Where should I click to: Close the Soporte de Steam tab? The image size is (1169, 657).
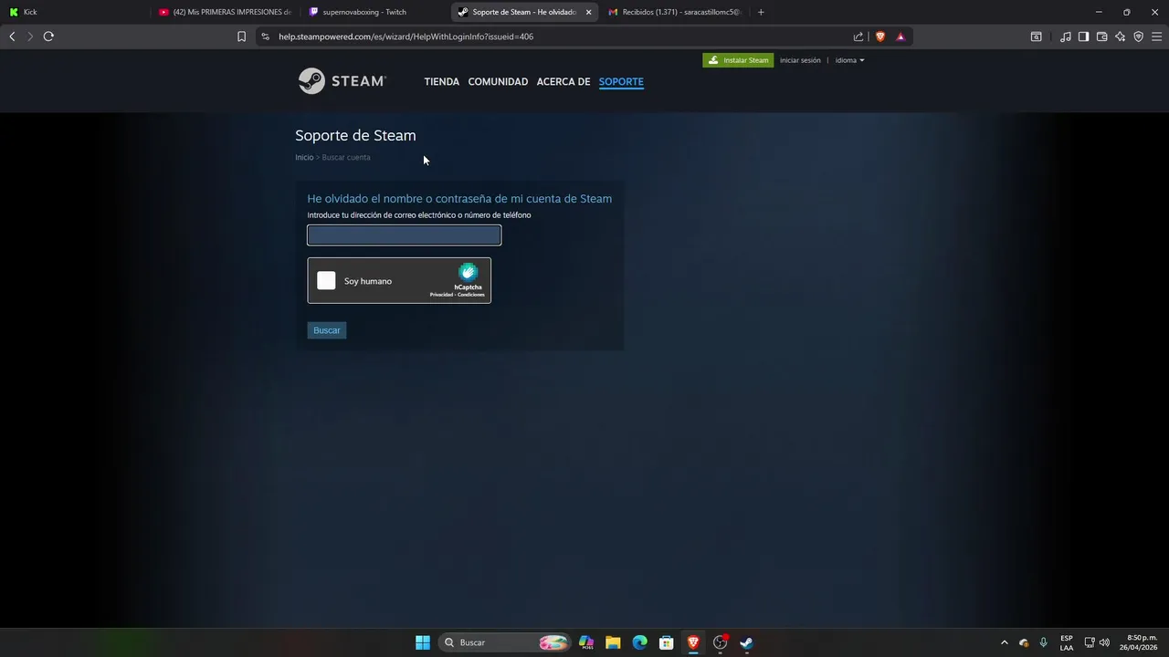(588, 12)
